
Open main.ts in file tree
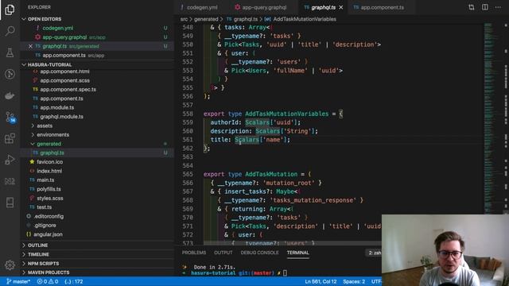(45, 180)
